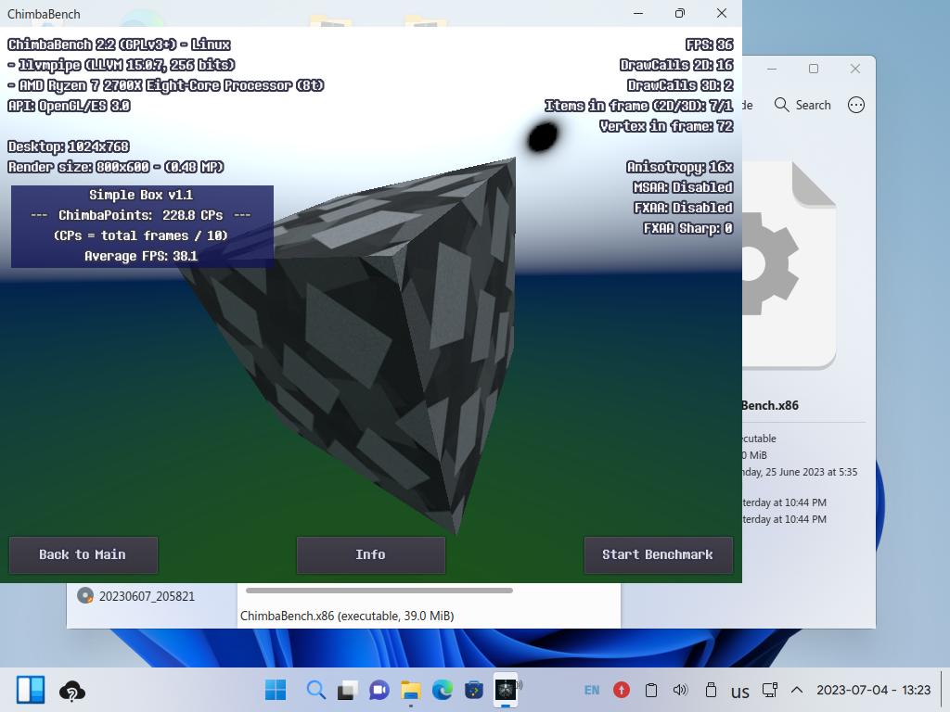Expand the hidden tray icons chevron

[797, 690]
